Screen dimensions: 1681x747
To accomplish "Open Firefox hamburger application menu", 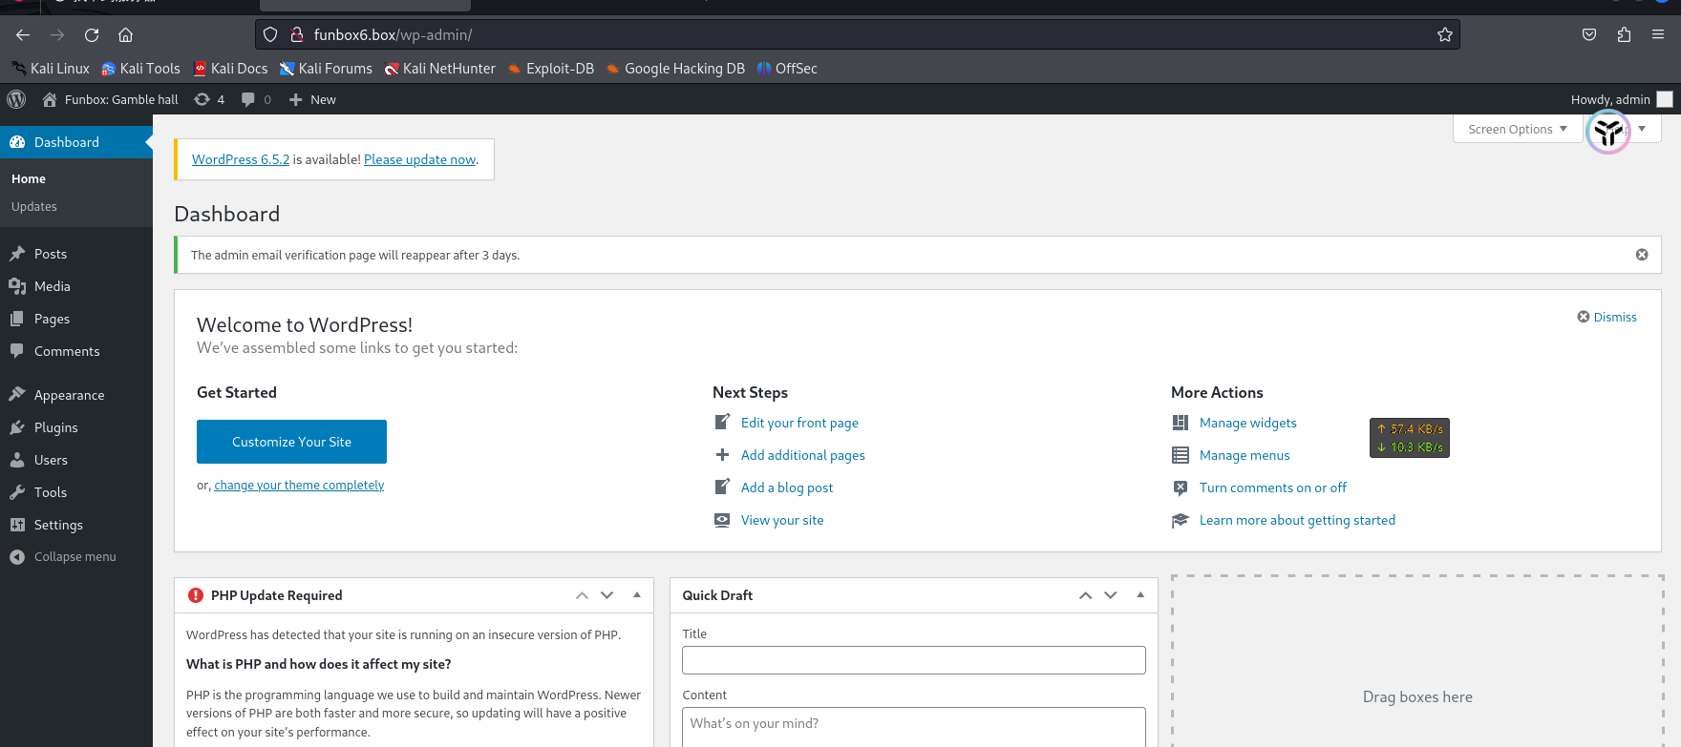I will click(x=1658, y=34).
